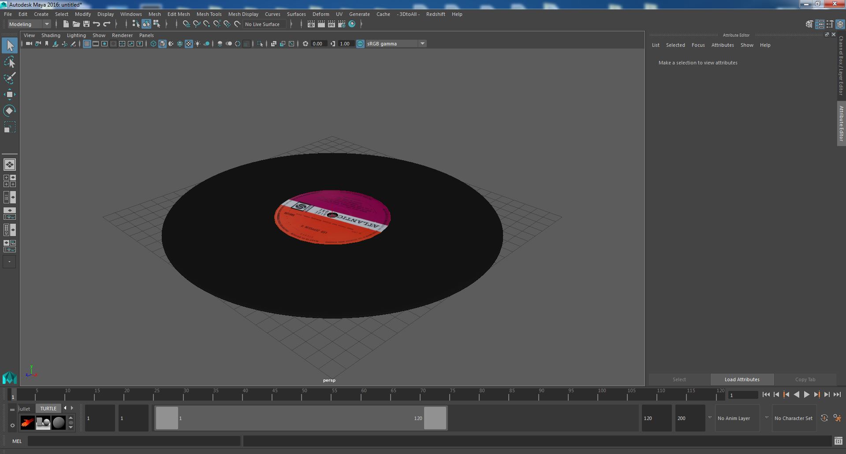Screen dimensions: 846x454
Task: Switch to the TURTLE shelf tab
Action: point(48,409)
